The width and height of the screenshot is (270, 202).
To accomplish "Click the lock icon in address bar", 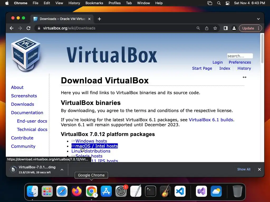I will tap(39, 28).
